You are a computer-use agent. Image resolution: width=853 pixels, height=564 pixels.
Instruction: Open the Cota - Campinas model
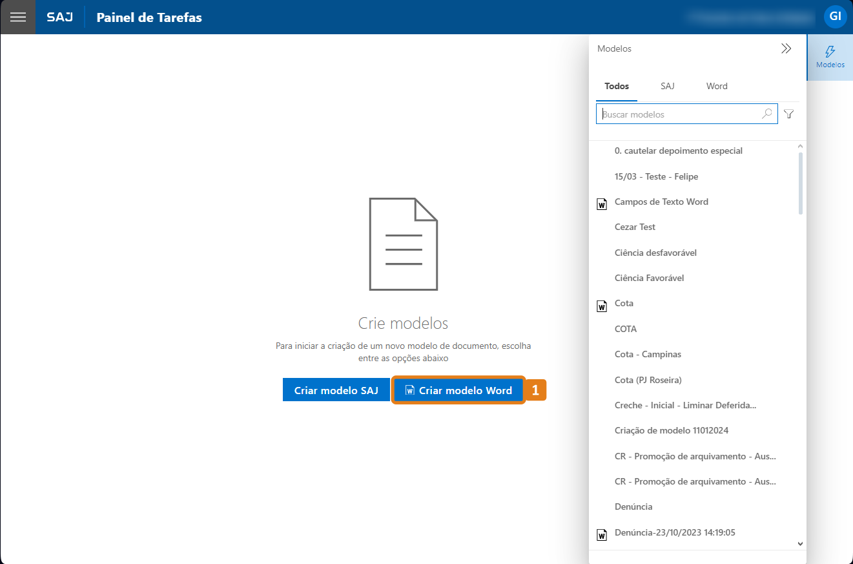pyautogui.click(x=648, y=354)
